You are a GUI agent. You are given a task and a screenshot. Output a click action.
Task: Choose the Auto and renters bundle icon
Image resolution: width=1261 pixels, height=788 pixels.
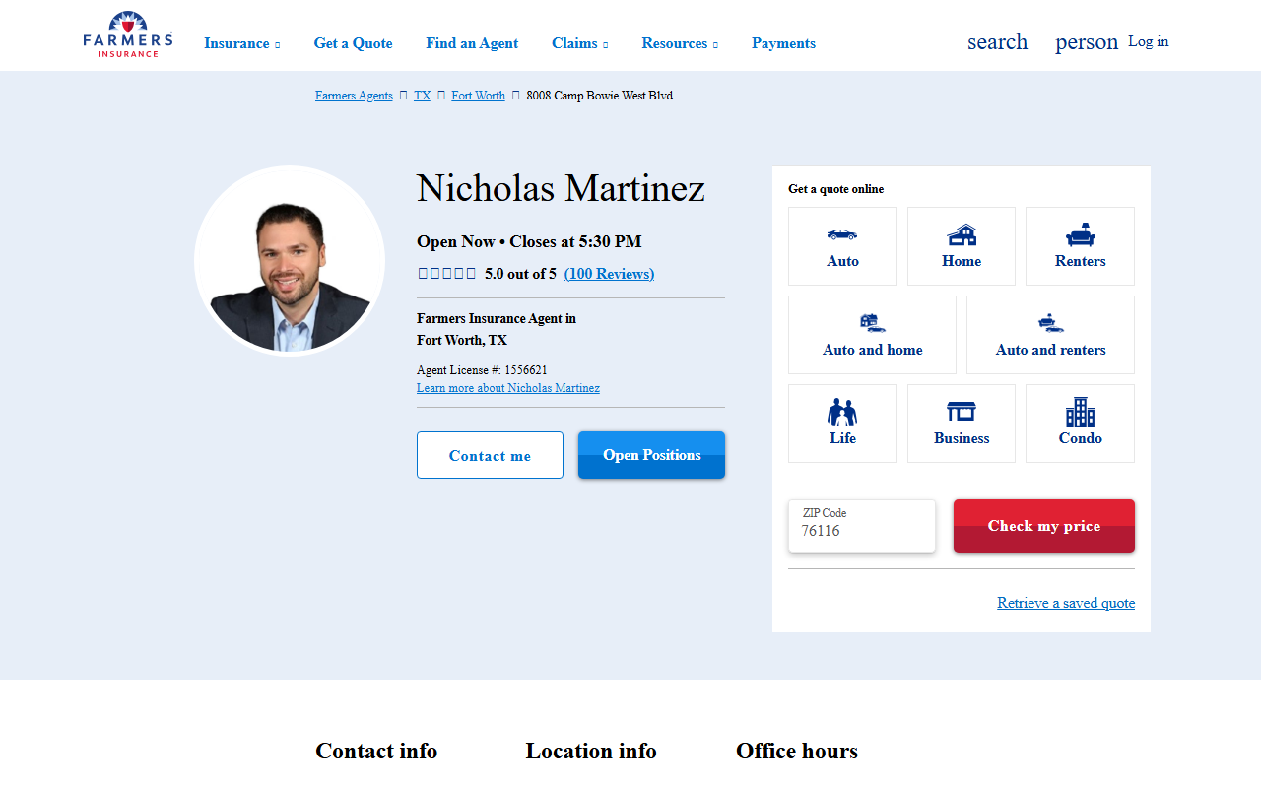click(x=1050, y=323)
